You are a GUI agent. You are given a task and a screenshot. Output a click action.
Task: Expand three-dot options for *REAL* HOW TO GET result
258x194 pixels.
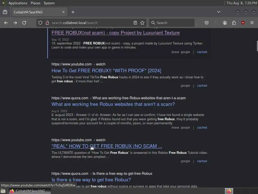[193, 161]
